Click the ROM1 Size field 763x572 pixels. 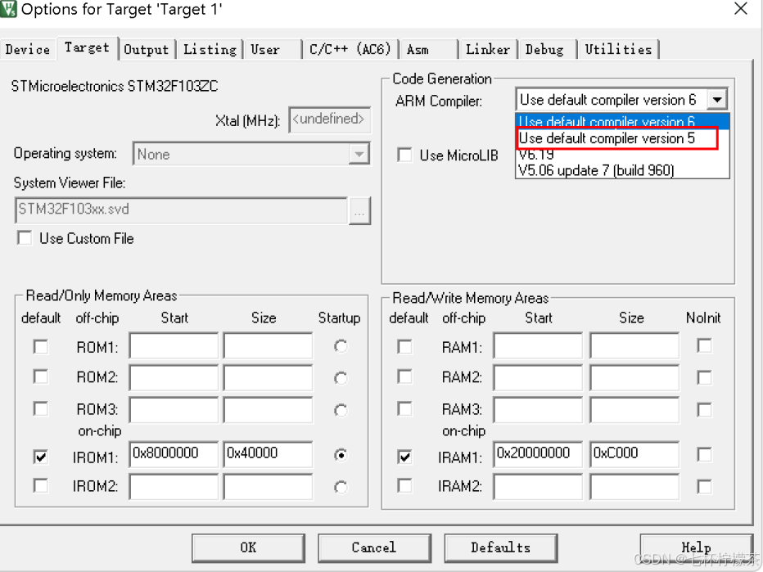coord(268,346)
